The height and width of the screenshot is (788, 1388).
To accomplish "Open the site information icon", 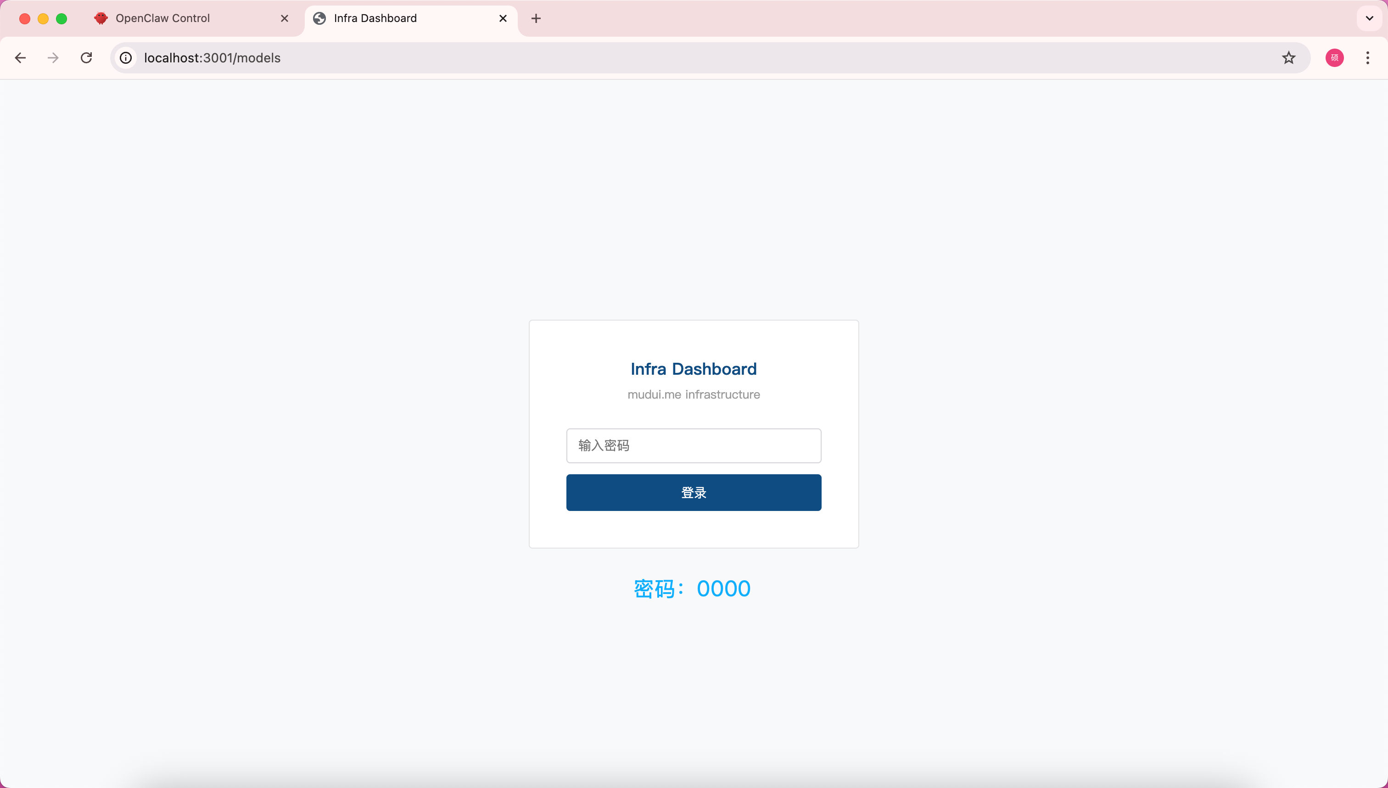I will (x=126, y=58).
